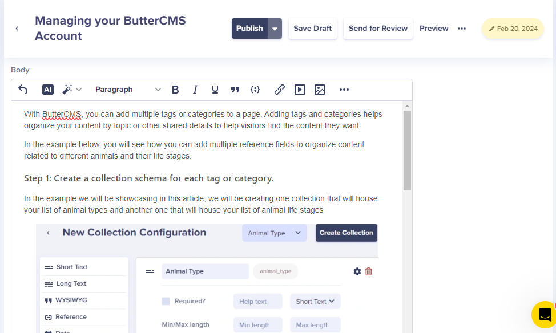Go back using the header arrow
This screenshot has width=556, height=333.
coord(17,29)
